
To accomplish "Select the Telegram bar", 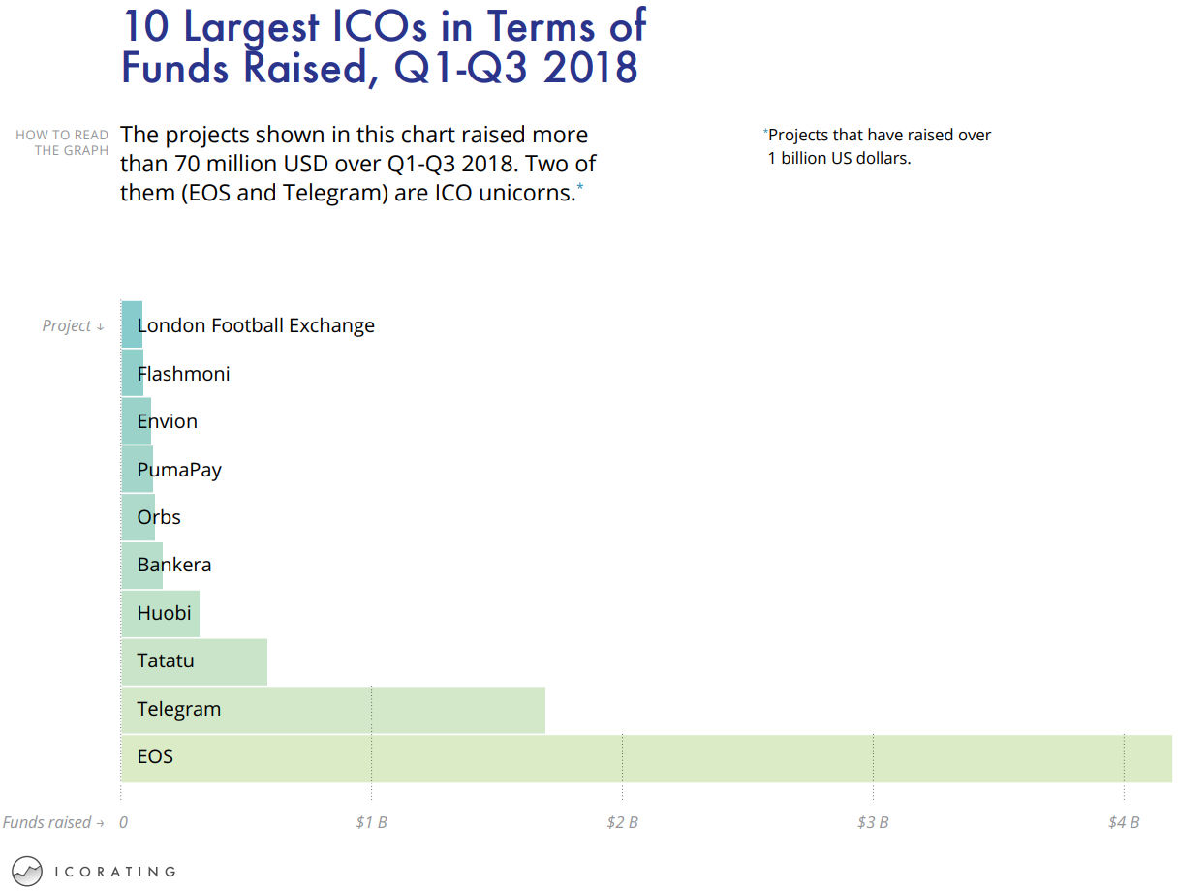I will point(333,710).
